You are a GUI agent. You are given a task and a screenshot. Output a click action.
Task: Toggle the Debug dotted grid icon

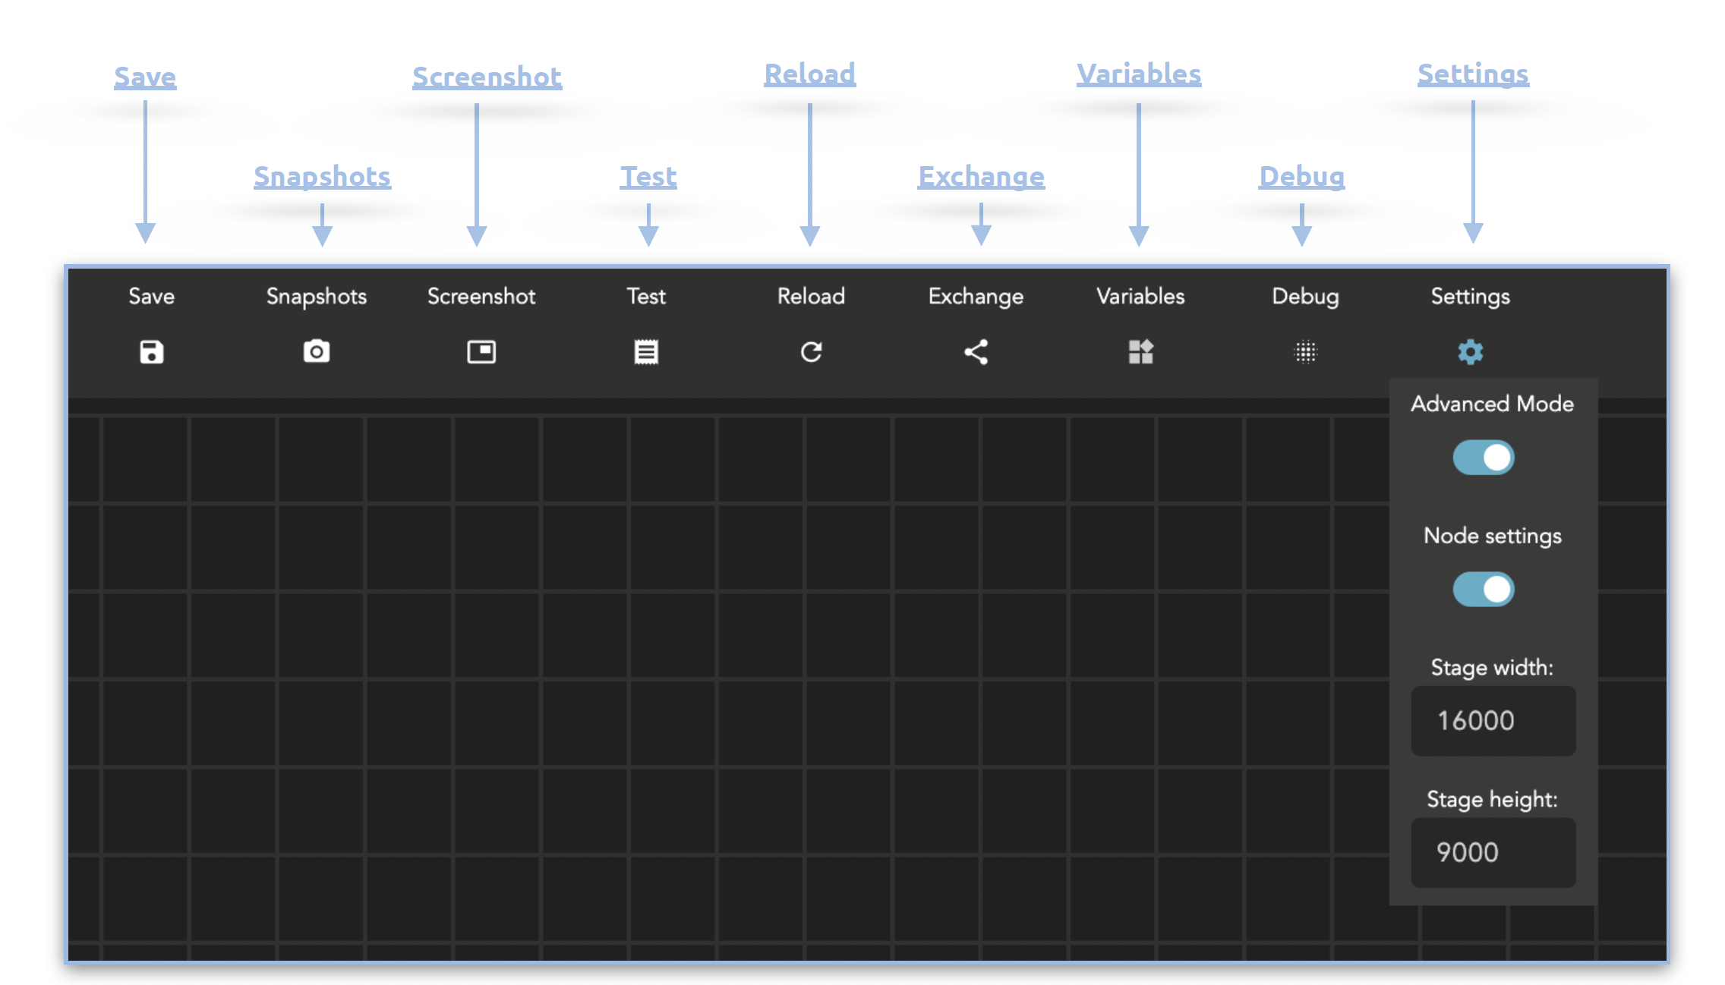tap(1305, 352)
